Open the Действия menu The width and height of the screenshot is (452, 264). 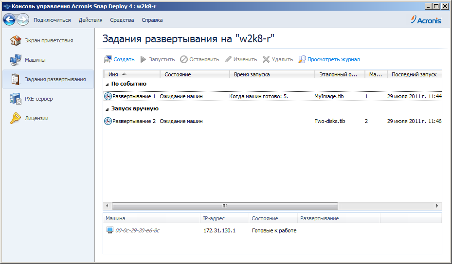coord(90,20)
